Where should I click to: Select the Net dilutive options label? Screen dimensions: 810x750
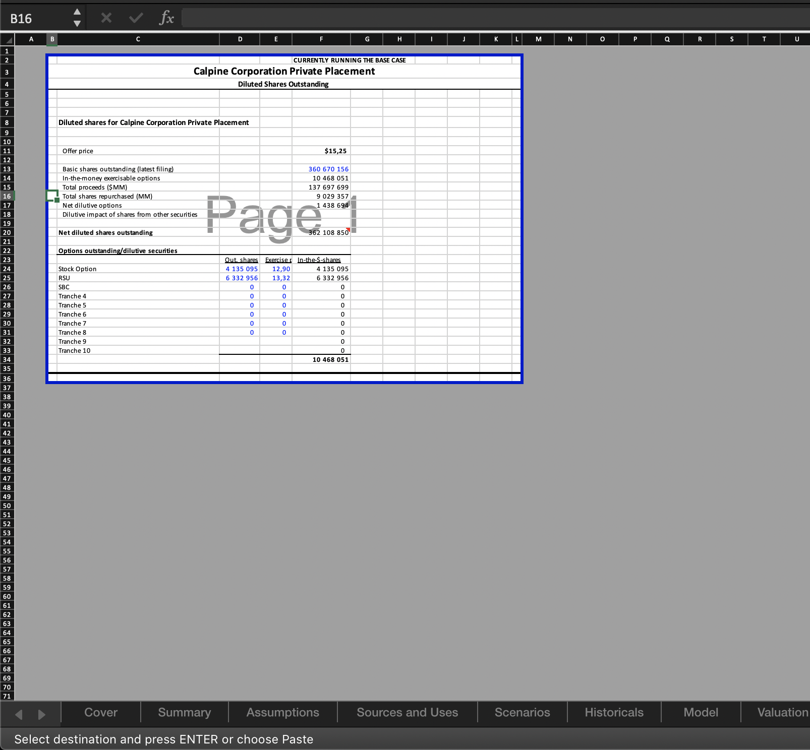click(x=92, y=205)
